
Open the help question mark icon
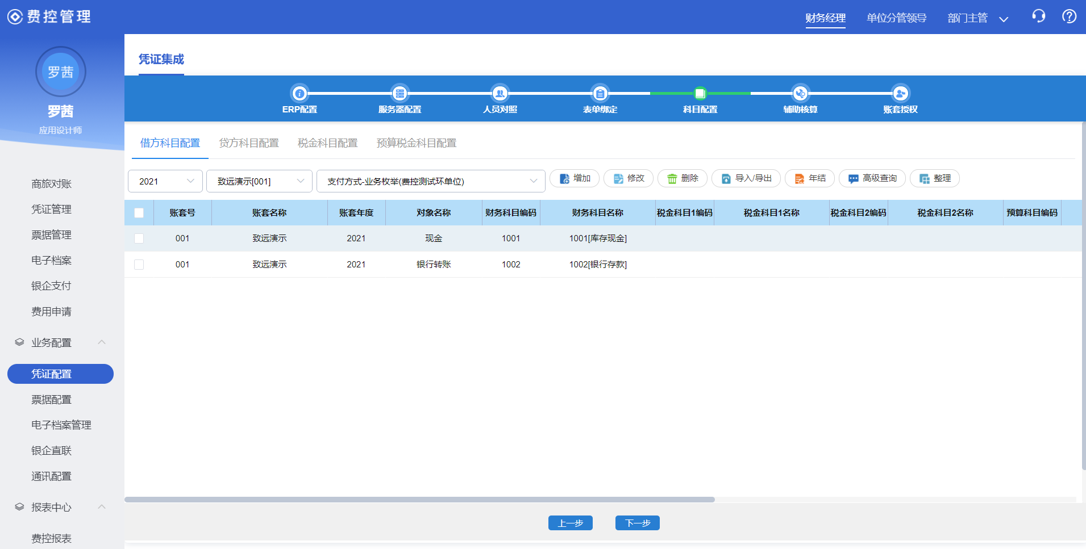click(1069, 16)
